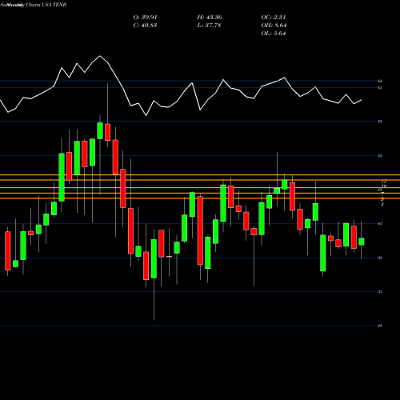The image size is (400, 400).
Task: Click the 10 label beside the orange lines
Action: (384, 186)
